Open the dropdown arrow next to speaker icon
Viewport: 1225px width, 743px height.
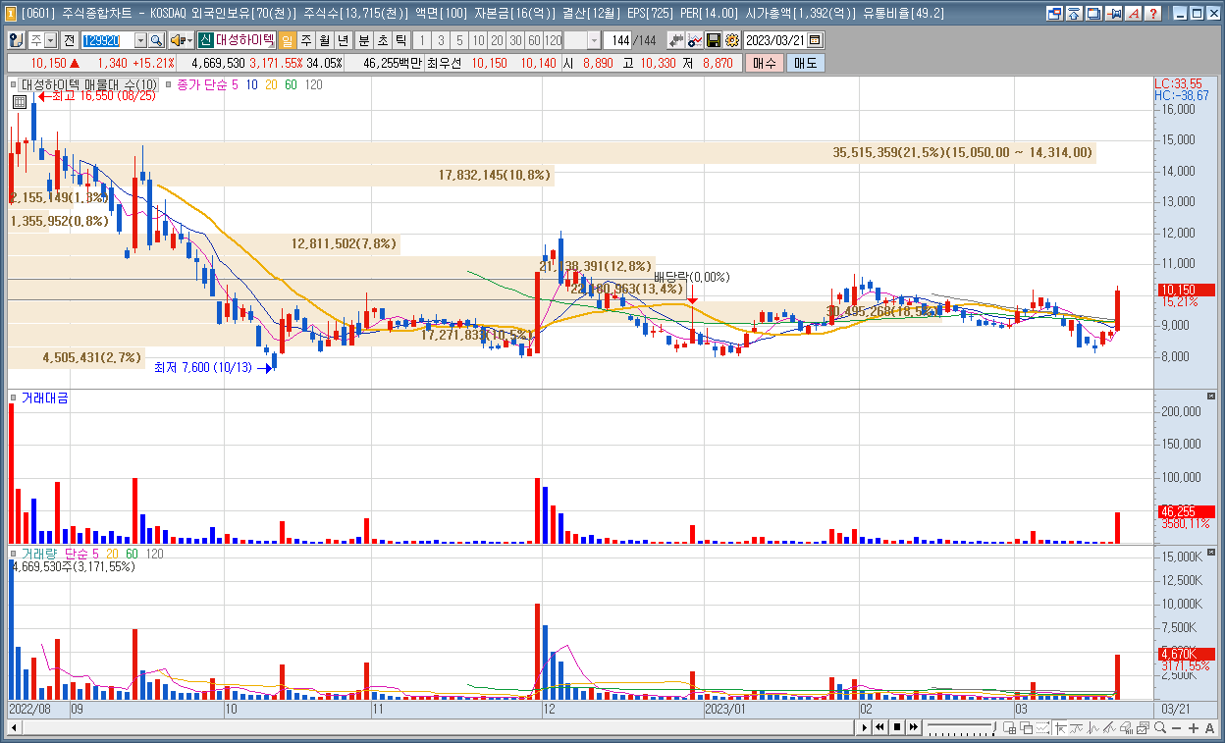189,40
